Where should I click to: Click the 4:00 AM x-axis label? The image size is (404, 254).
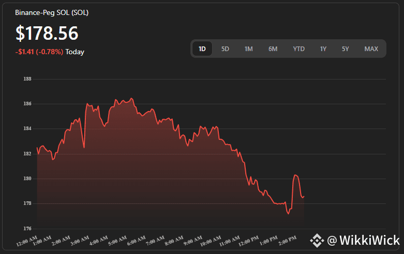[x=98, y=241]
